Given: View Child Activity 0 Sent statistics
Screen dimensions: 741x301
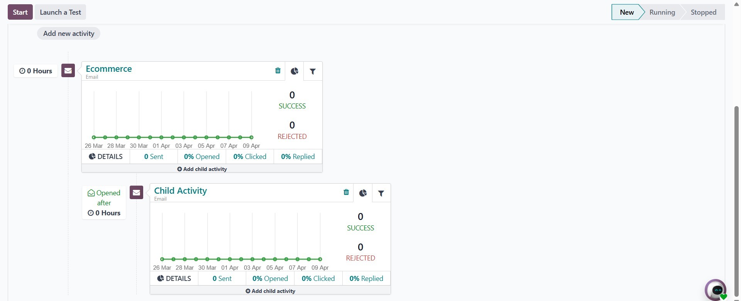Looking at the screenshot, I should pos(222,279).
